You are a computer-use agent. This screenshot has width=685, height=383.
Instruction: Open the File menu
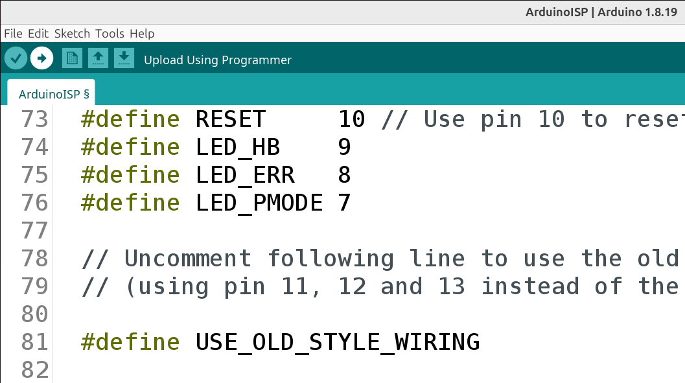tap(13, 34)
